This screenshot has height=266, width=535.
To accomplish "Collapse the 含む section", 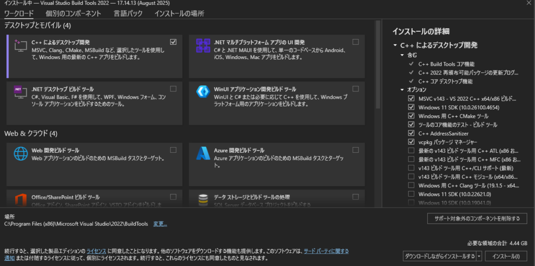I will (402, 55).
